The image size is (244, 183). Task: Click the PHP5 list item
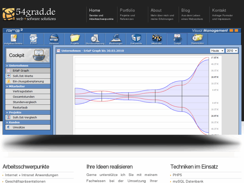point(177,175)
